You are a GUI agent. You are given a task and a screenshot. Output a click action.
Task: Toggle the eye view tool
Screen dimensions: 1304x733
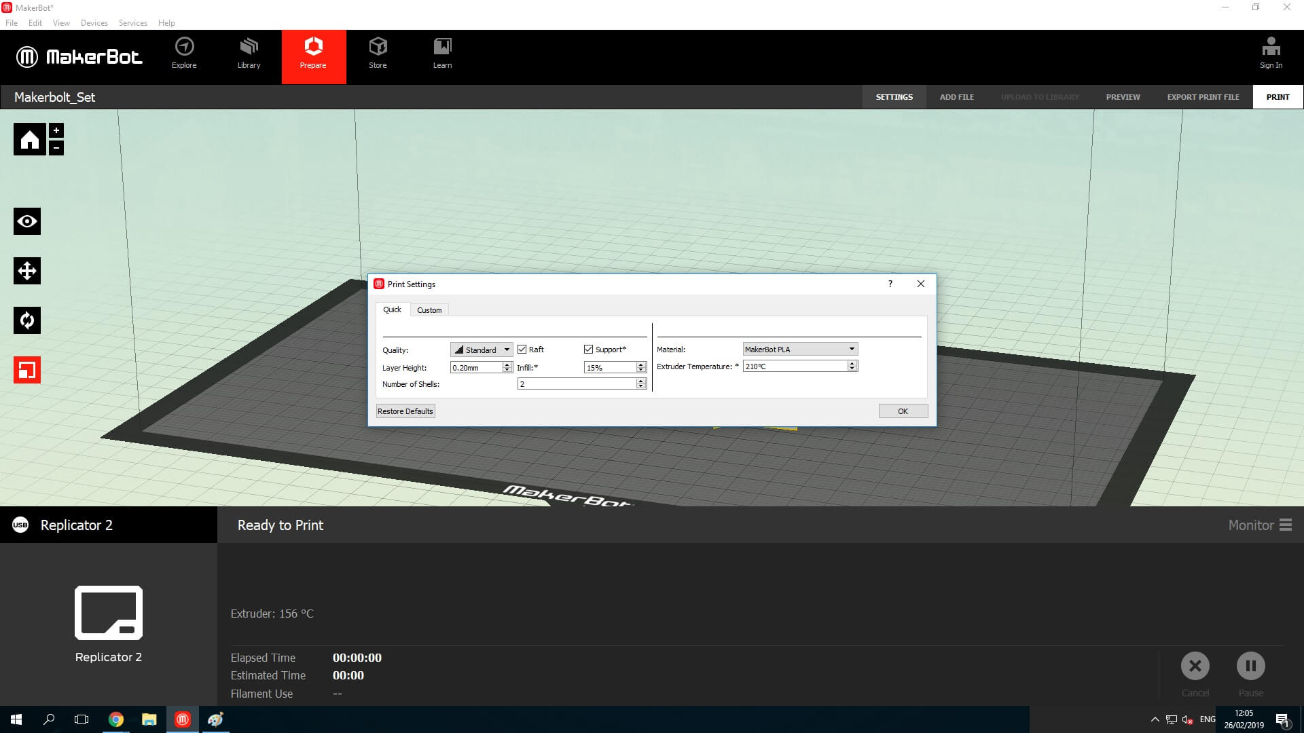(x=27, y=221)
